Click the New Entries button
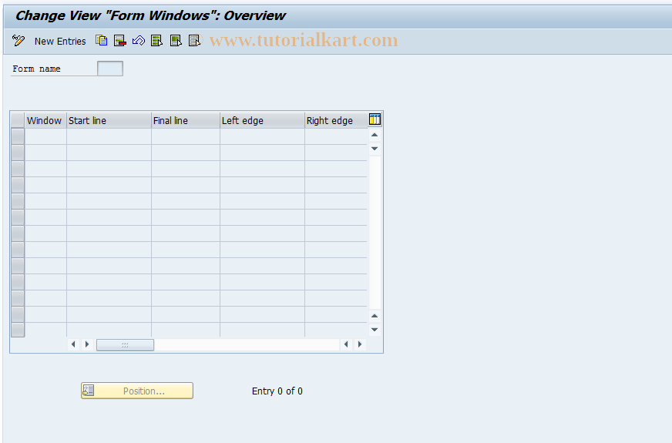The height and width of the screenshot is (443, 672). pos(60,41)
